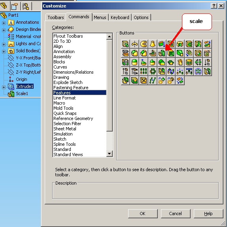The image size is (227, 227).
Task: Switch to the Keyboard tab
Action: [120, 17]
